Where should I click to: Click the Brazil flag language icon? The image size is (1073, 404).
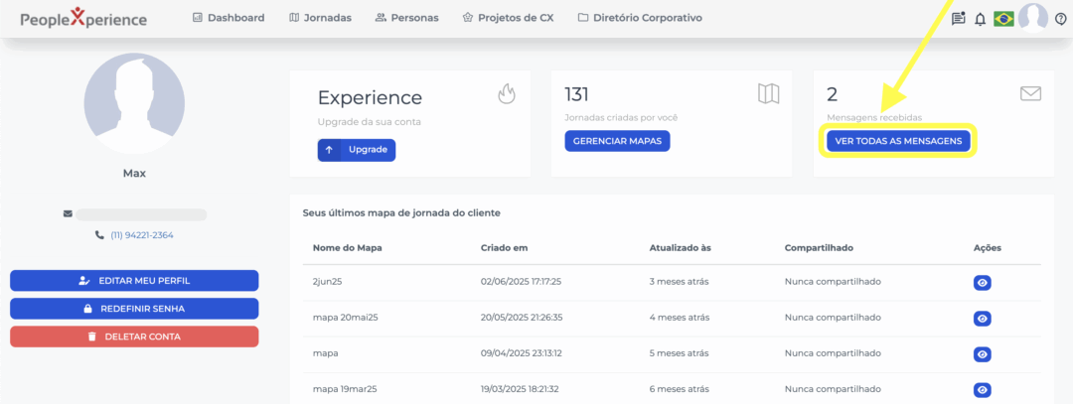(x=1003, y=19)
